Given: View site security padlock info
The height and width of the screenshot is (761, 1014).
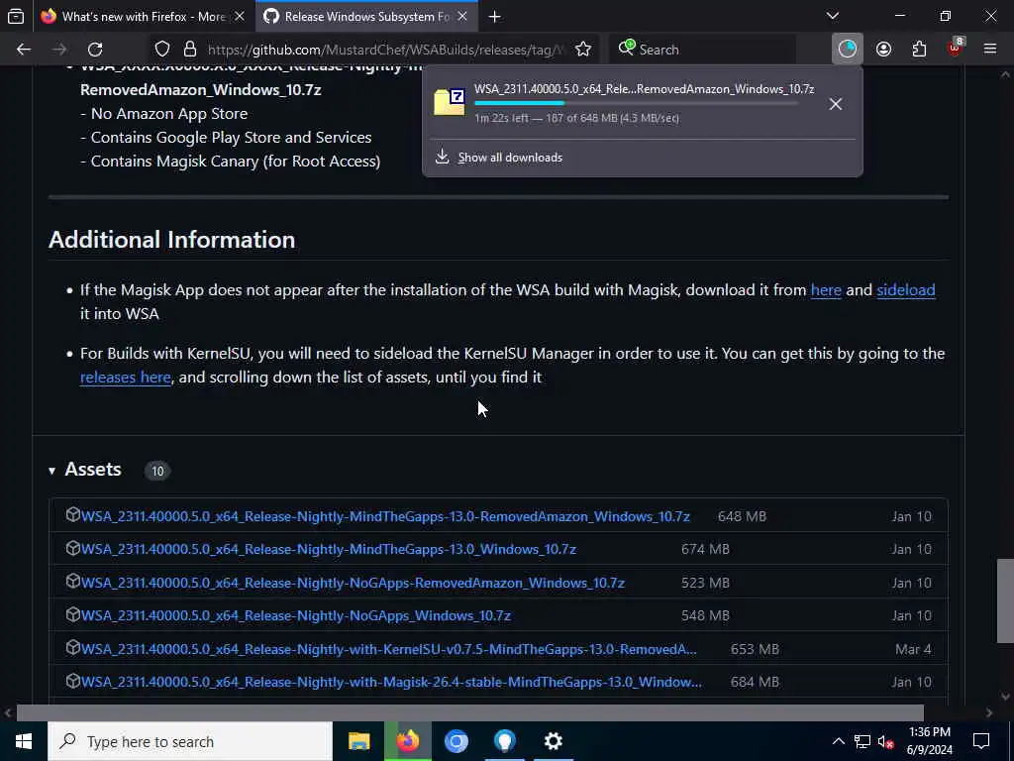Looking at the screenshot, I should [189, 50].
